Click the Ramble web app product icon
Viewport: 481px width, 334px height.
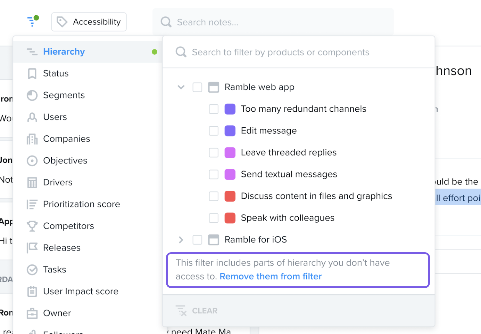tap(214, 87)
